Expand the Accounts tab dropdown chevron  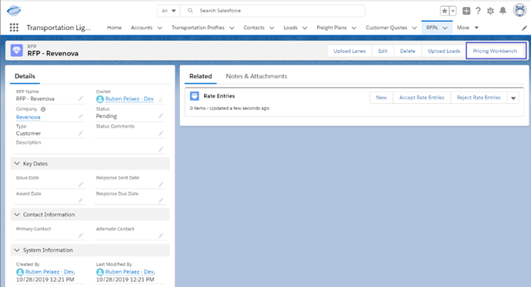click(159, 28)
